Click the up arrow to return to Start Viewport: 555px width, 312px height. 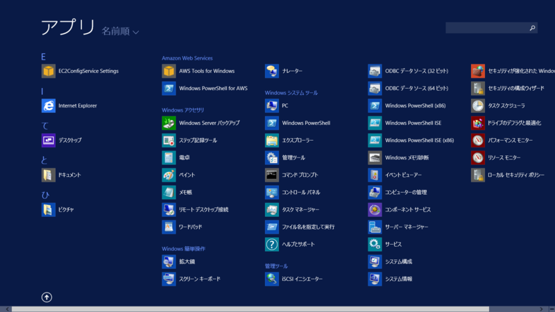(x=46, y=297)
